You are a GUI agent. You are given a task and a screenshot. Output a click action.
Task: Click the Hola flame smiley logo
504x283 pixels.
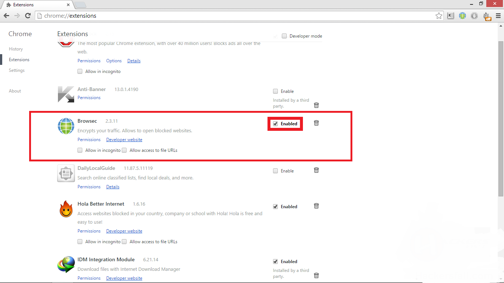pos(66,209)
